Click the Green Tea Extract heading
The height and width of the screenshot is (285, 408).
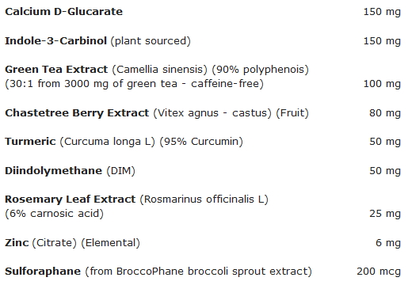point(56,70)
